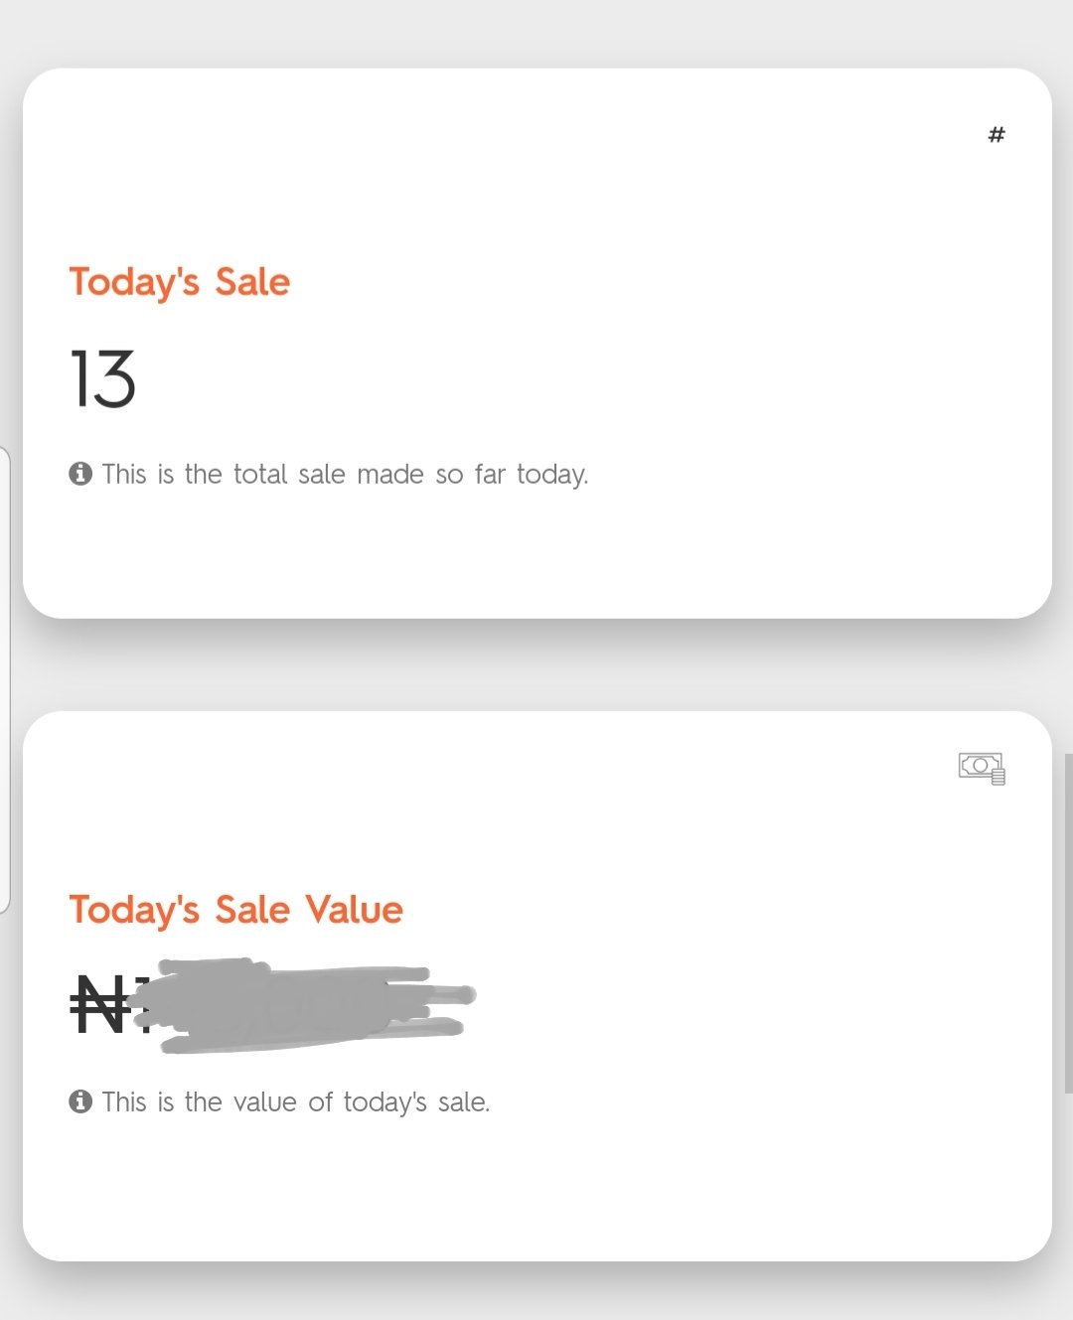1073x1320 pixels.
Task: Click text "This is the value of today's sale."
Action: pos(296,1102)
